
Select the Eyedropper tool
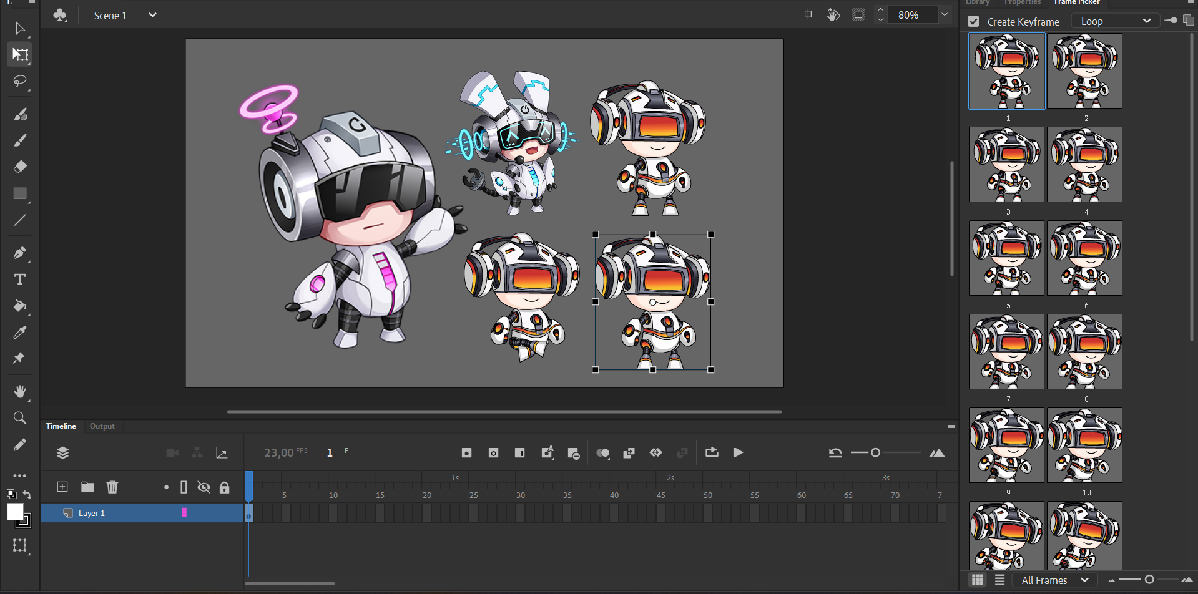20,332
